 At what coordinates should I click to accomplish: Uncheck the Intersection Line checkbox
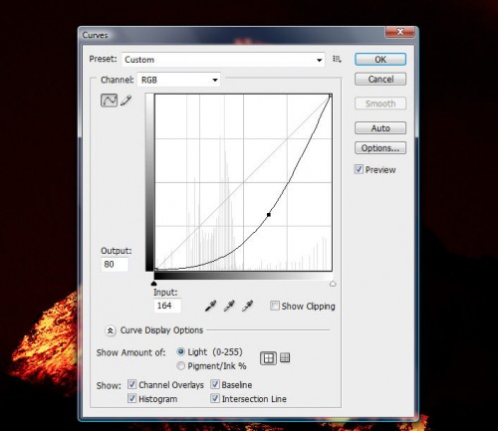215,398
